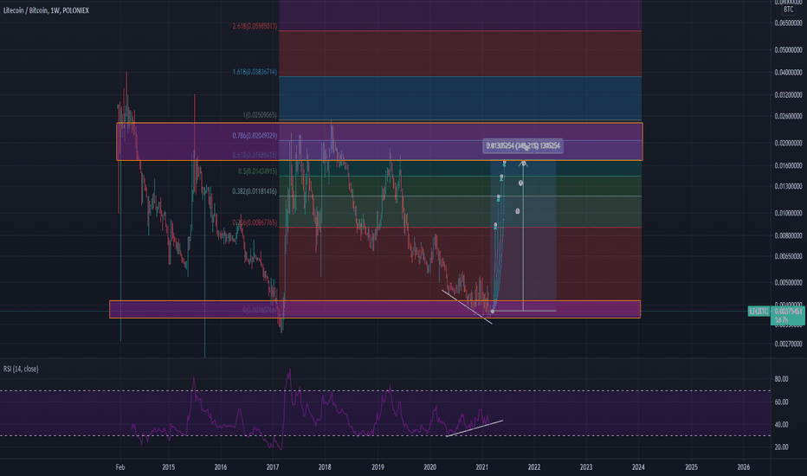Image resolution: width=807 pixels, height=476 pixels.
Task: Click the RSI 40.00 scale label
Action: pos(781,425)
